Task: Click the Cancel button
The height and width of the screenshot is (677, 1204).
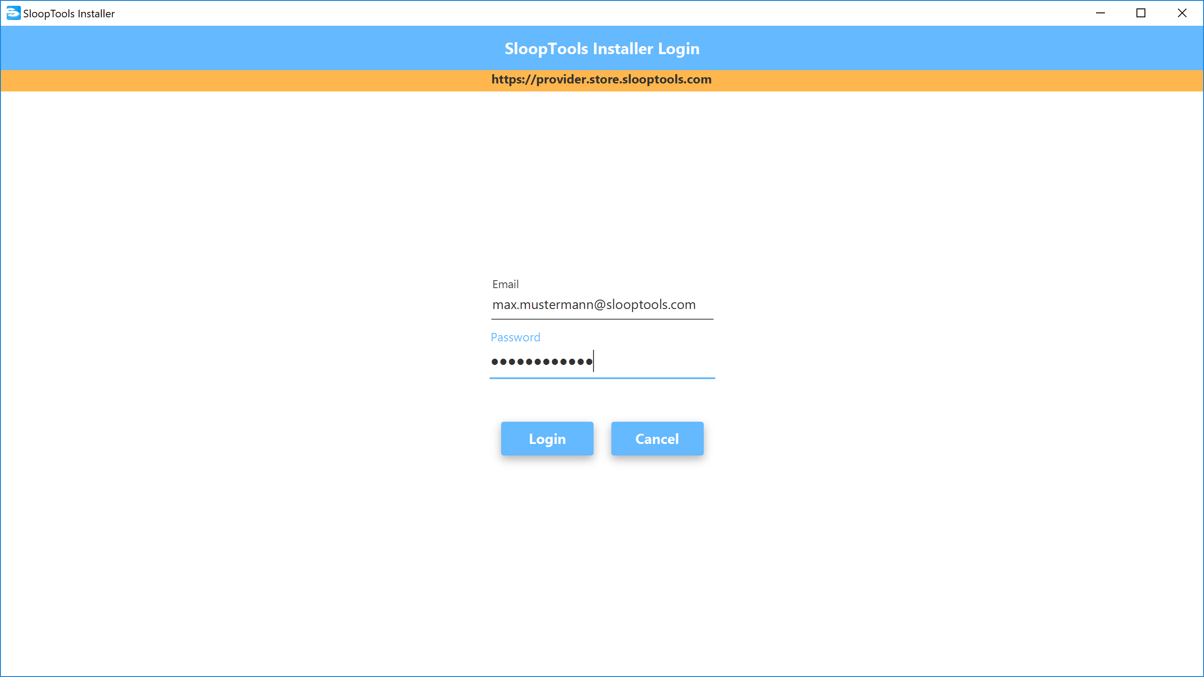Action: [x=658, y=438]
